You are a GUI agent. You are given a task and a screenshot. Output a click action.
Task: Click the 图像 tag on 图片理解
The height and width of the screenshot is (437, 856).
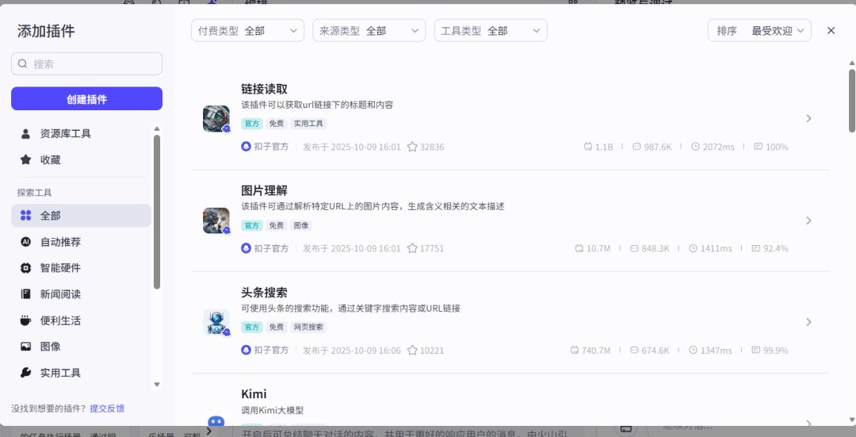pos(301,225)
